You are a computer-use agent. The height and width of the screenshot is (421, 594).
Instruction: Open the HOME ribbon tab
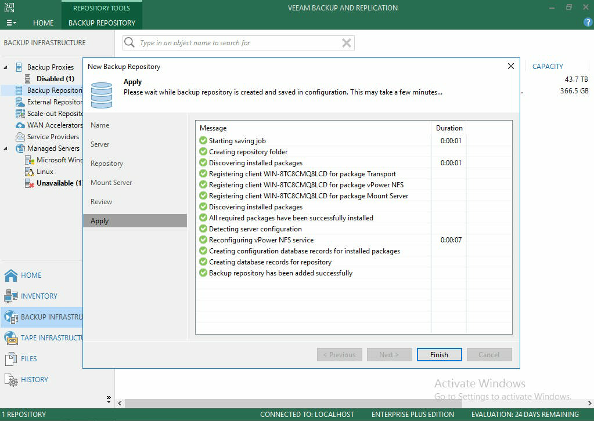pos(43,23)
